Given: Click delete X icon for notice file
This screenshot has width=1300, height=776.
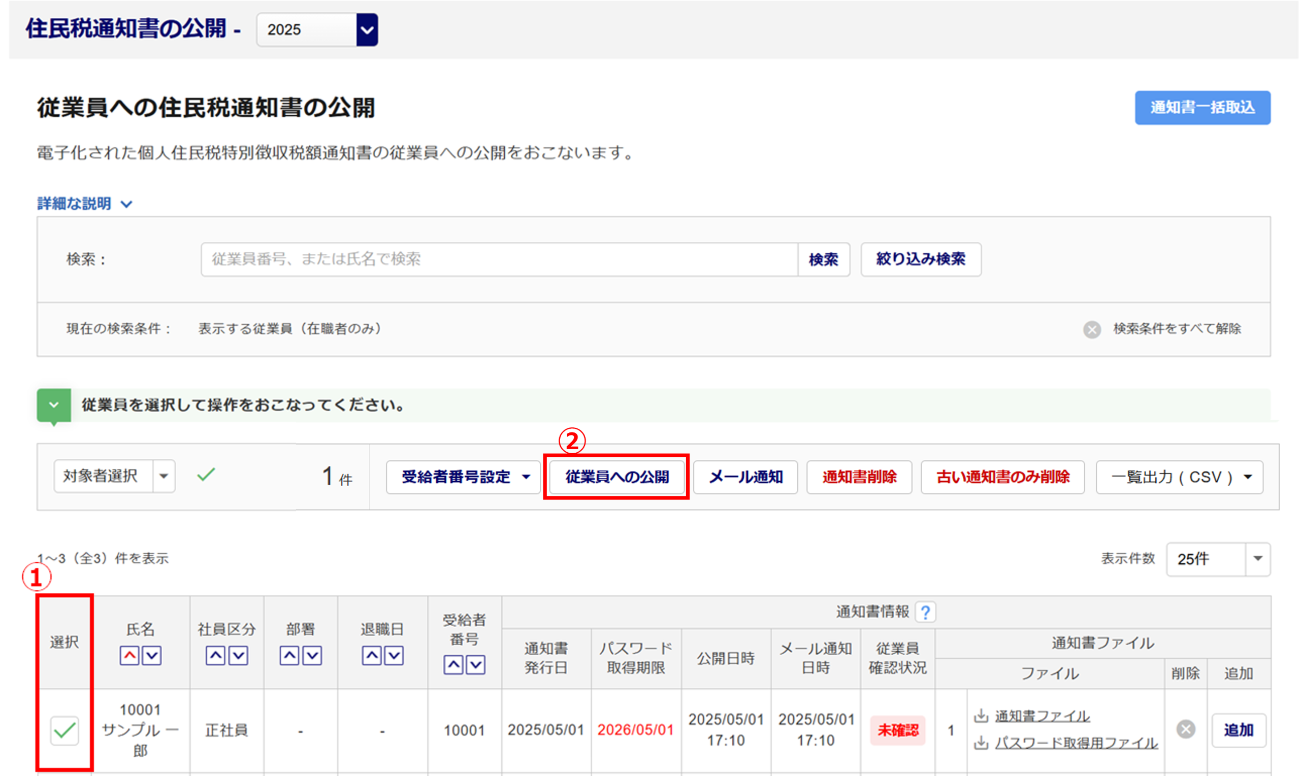Looking at the screenshot, I should [x=1185, y=729].
